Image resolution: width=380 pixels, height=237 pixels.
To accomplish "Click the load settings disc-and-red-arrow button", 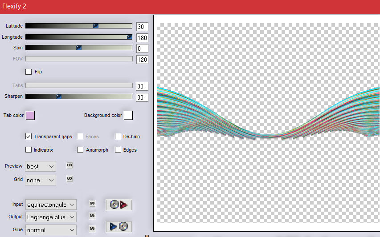I will [x=119, y=205].
